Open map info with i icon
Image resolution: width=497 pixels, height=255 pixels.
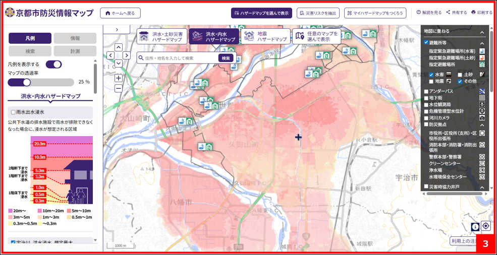tap(475, 226)
